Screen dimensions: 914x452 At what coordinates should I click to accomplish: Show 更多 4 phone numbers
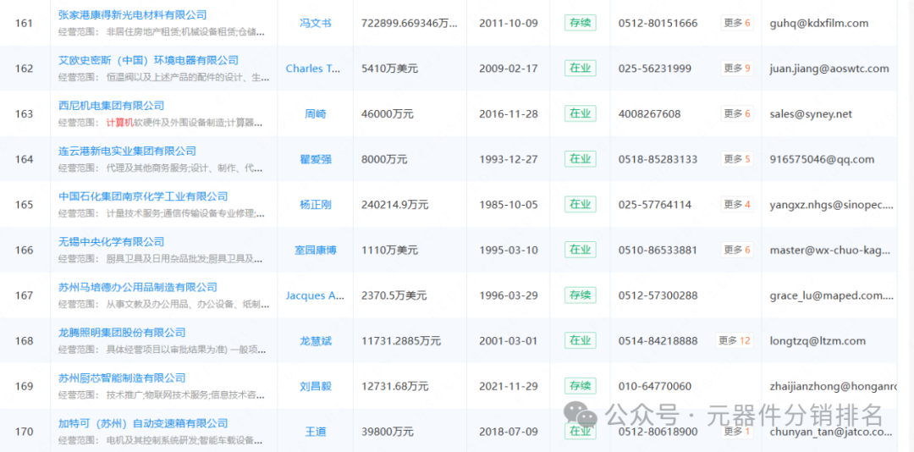[737, 205]
